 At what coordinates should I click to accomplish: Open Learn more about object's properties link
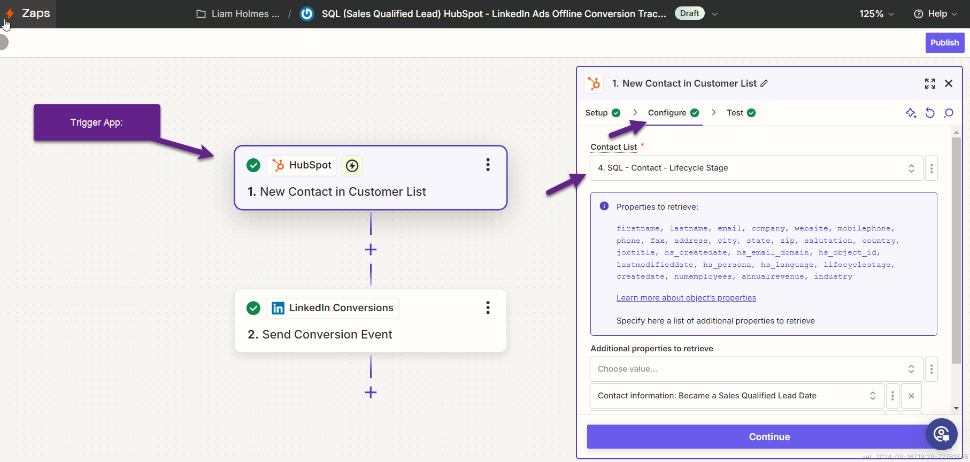pos(686,298)
